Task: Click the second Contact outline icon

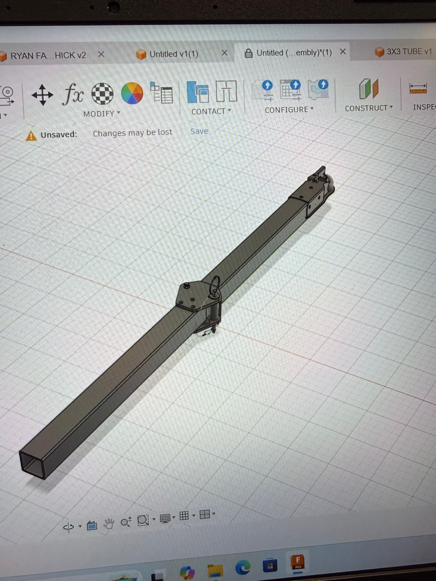Action: [226, 91]
